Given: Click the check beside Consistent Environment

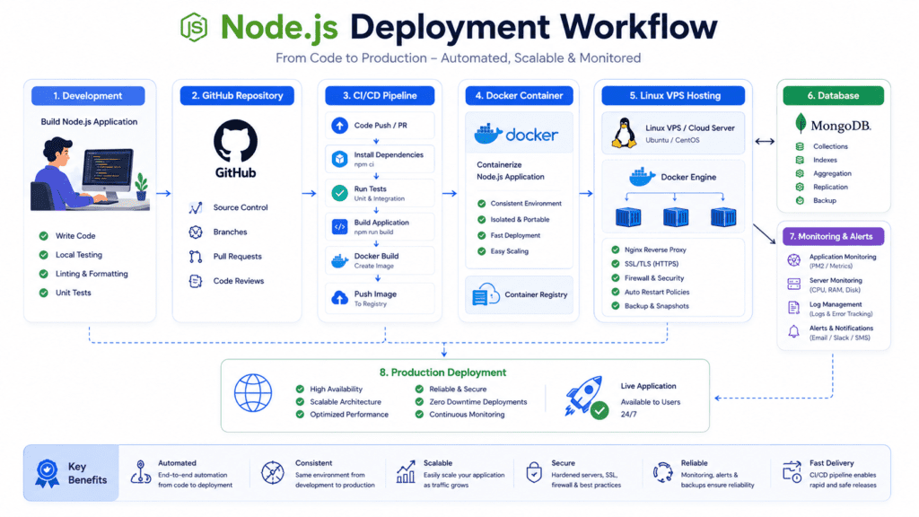Looking at the screenshot, I should [x=482, y=204].
